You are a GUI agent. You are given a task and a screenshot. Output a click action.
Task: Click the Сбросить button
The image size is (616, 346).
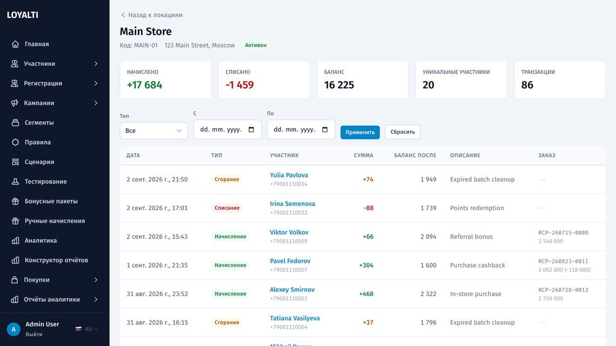tap(403, 132)
